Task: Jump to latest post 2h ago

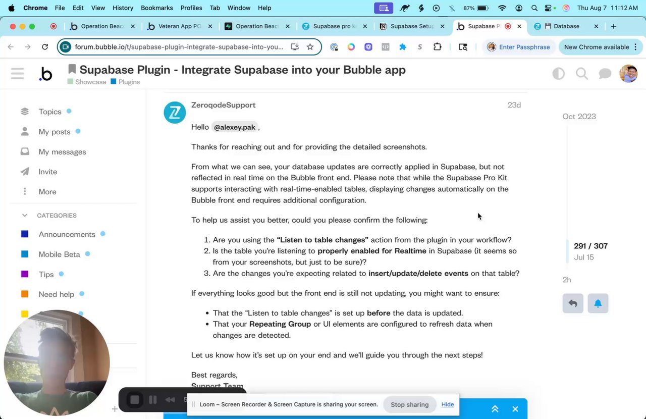Action: pos(567,280)
